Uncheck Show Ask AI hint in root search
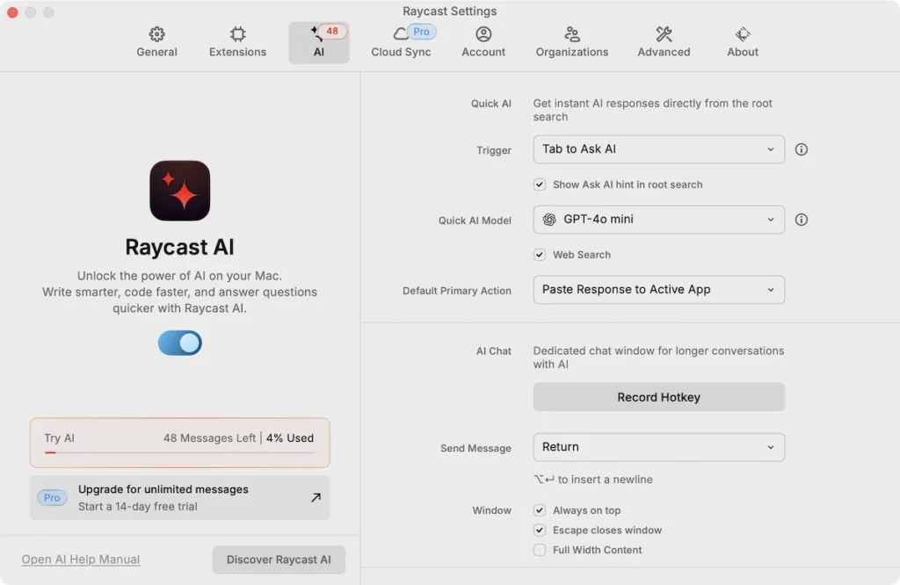Image resolution: width=900 pixels, height=585 pixels. [540, 184]
